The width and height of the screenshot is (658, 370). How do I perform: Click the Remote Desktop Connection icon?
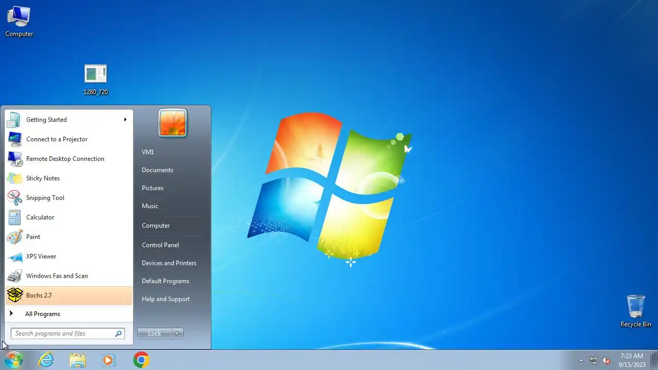pos(14,159)
